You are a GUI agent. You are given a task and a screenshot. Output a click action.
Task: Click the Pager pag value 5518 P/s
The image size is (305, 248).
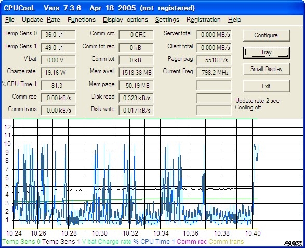tap(214, 60)
